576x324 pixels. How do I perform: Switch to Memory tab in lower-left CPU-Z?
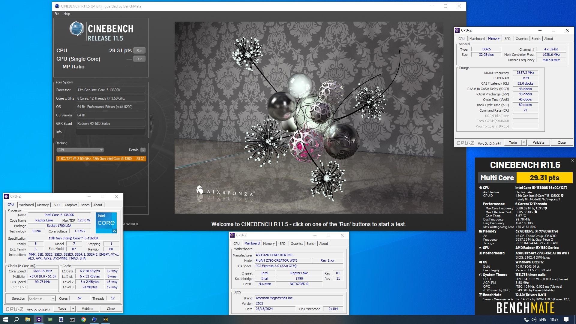43,205
